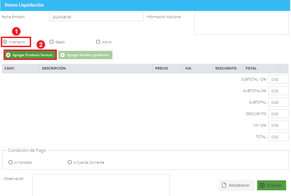Screen dimensions: 291x196
Task: Pick Al Contado payment condition
Action: (11, 162)
